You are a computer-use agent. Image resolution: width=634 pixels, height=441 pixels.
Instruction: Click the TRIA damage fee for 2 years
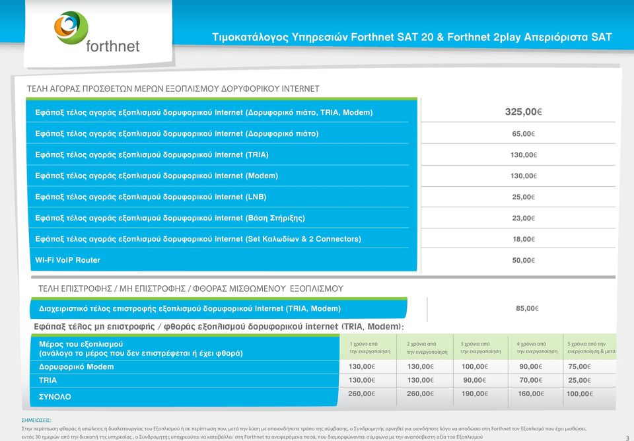(421, 380)
